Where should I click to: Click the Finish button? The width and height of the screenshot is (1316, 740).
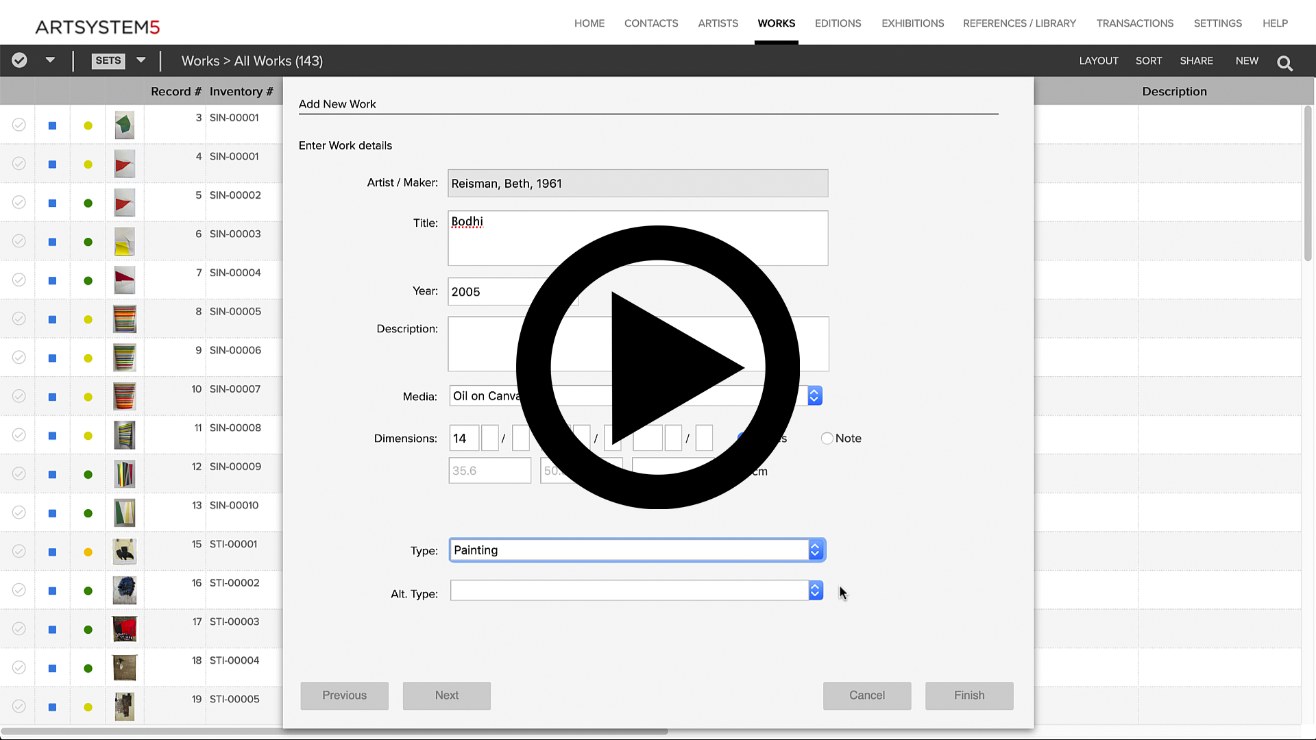click(x=968, y=695)
